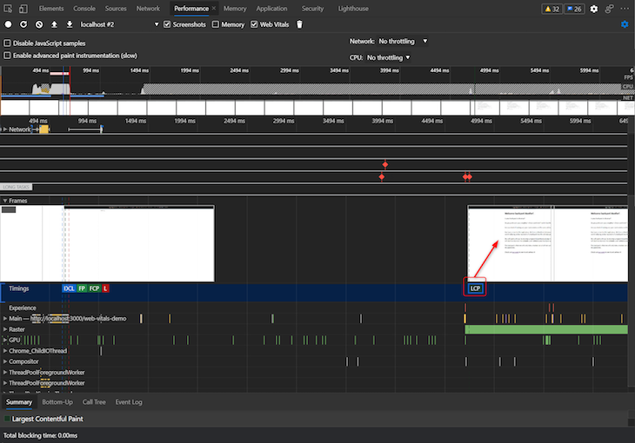Open the Lighthouse tab
Image resolution: width=635 pixels, height=443 pixels.
pos(353,9)
